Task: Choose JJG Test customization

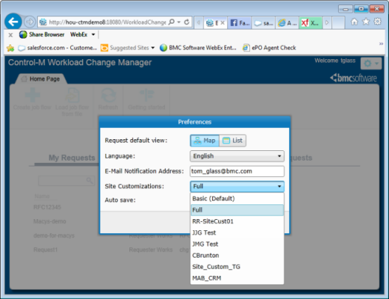Action: coord(237,232)
